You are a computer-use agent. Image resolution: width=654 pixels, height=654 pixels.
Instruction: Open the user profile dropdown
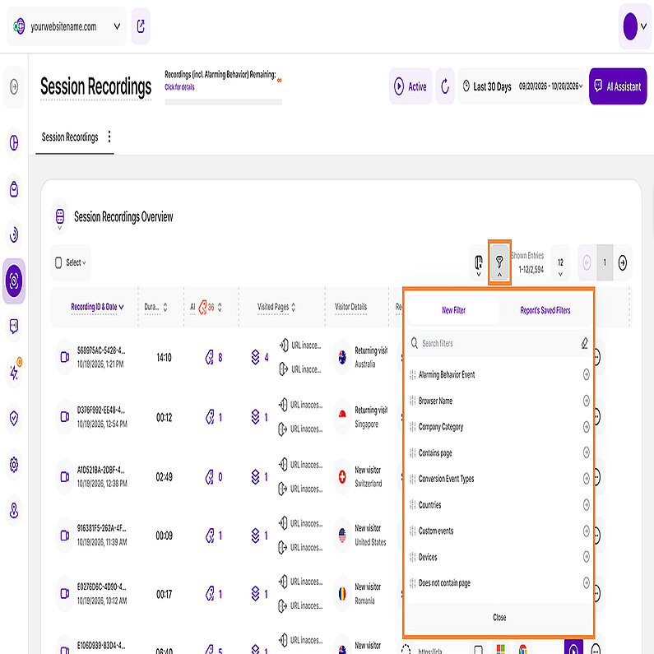[635, 26]
